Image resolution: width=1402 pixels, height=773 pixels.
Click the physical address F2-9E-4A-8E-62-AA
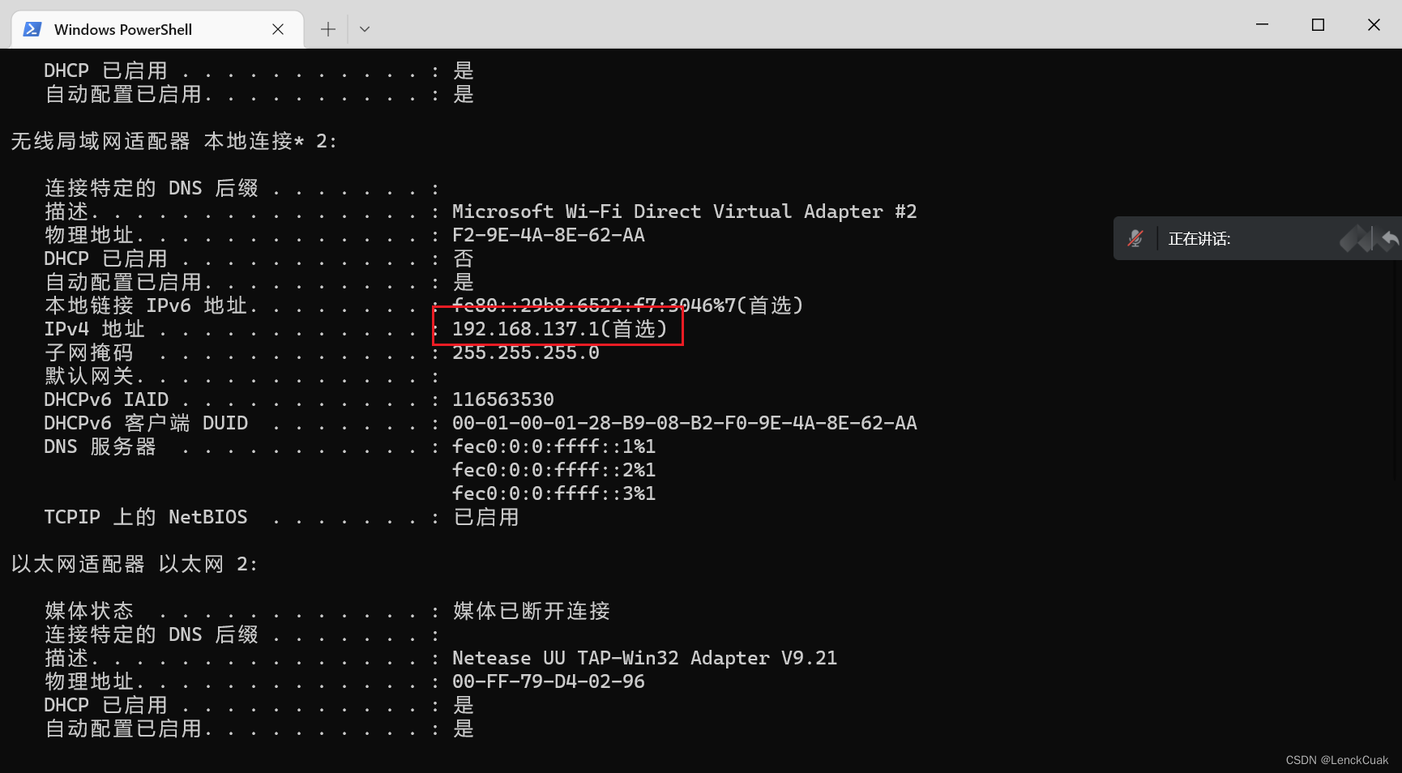549,234
